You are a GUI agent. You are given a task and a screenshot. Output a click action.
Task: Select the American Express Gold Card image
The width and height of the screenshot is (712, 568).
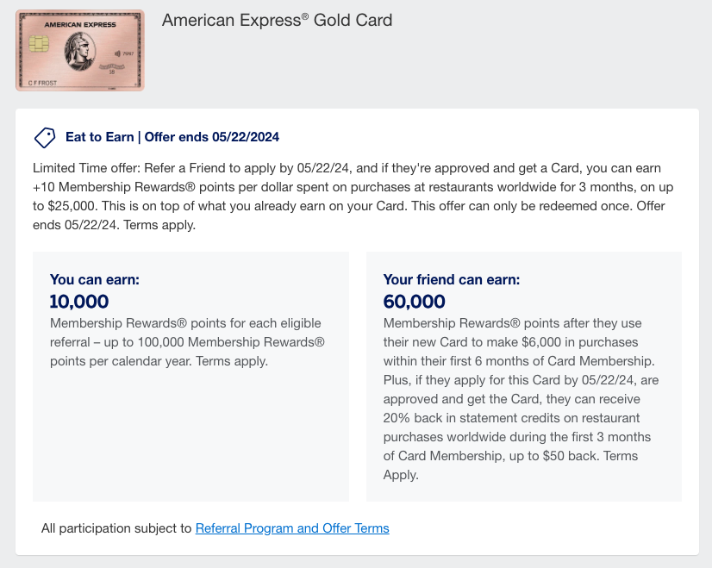point(79,49)
